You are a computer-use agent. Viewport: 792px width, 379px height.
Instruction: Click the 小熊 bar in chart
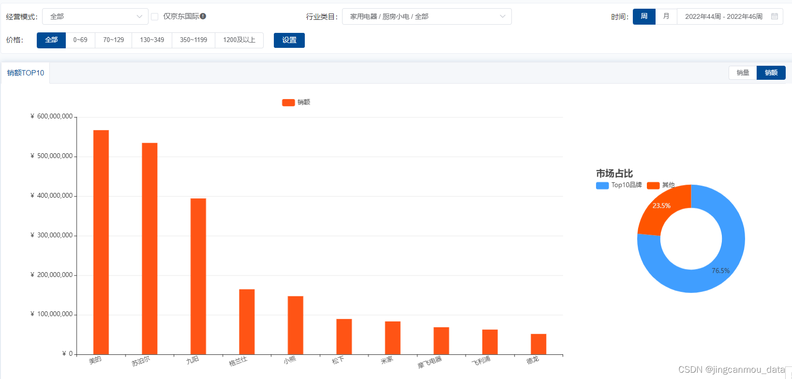pyautogui.click(x=296, y=325)
